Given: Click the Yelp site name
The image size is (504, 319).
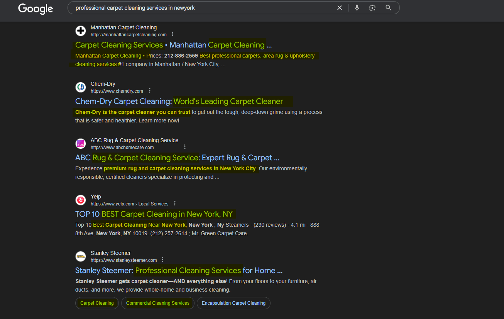Looking at the screenshot, I should click(96, 197).
